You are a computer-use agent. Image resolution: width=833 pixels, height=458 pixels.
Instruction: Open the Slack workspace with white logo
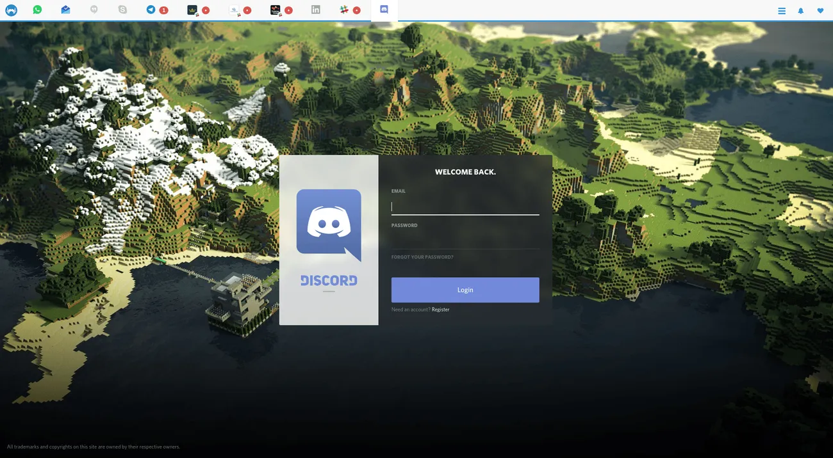[x=234, y=10]
